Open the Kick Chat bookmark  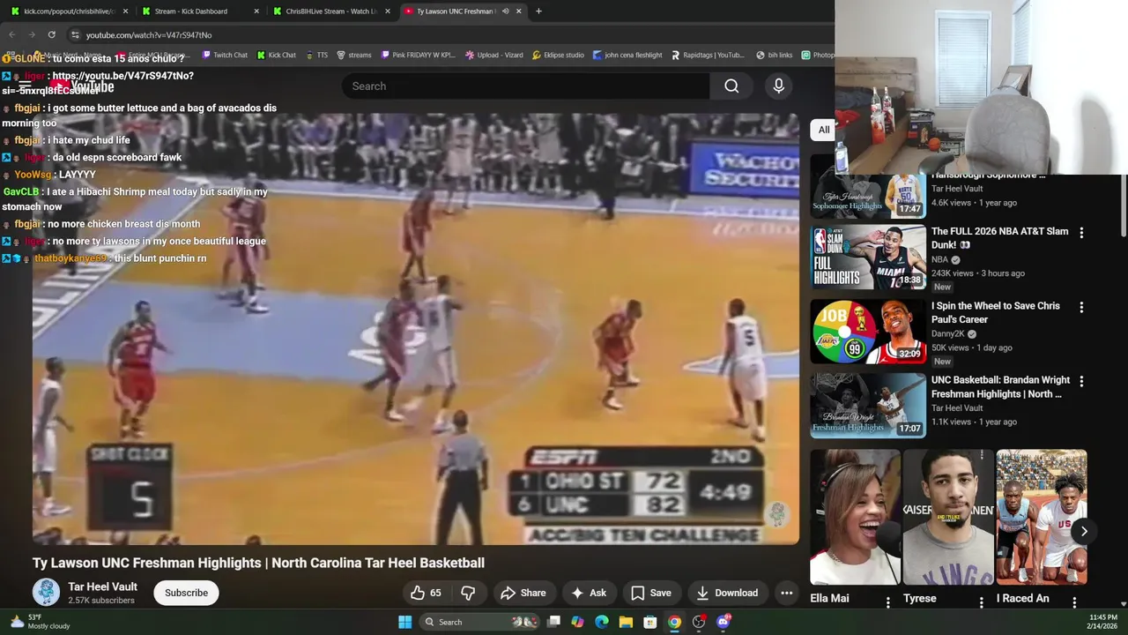(x=277, y=55)
